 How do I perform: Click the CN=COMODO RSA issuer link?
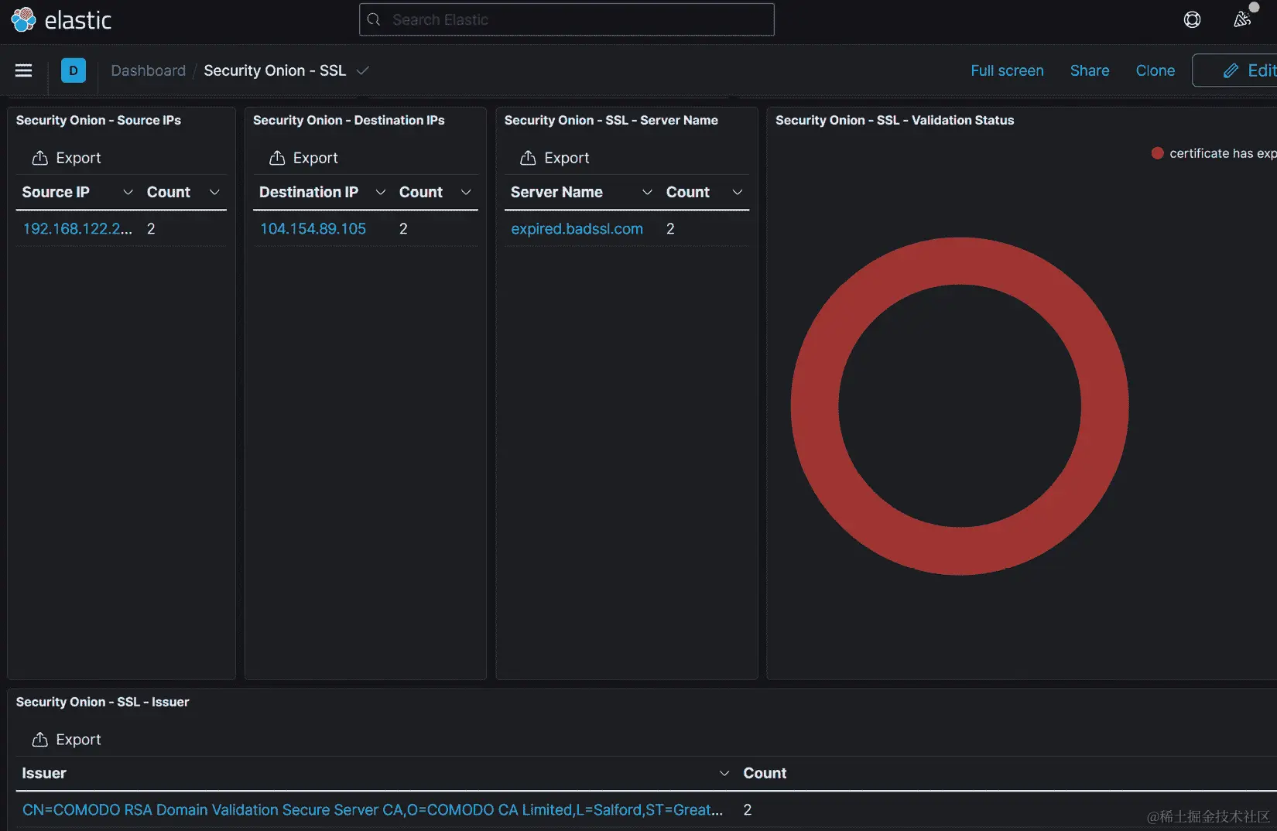[x=372, y=810]
